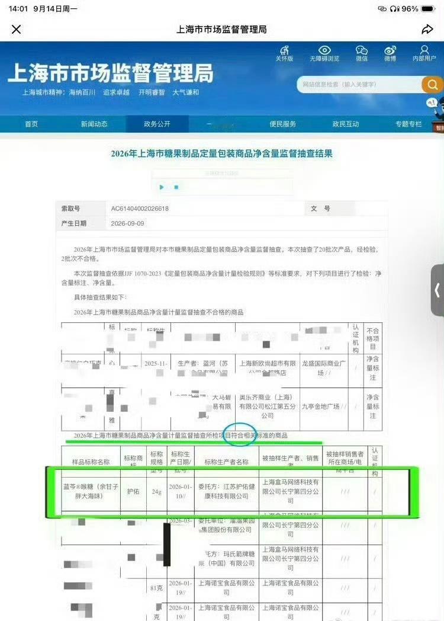Select index number AC61404002026618
Screen dimensions: 444x621
[140, 209]
